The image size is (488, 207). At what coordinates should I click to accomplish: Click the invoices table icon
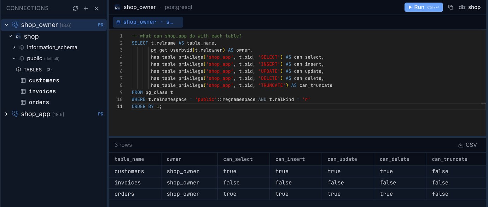23,91
